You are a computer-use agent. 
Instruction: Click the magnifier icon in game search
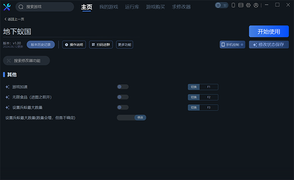pyautogui.click(x=21, y=7)
